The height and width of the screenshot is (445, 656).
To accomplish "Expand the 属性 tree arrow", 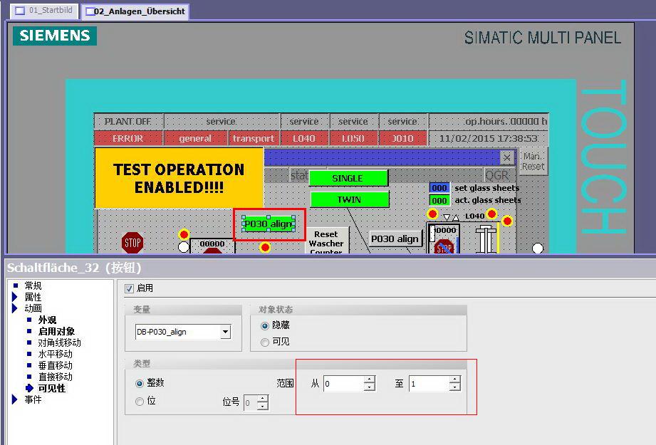I will pyautogui.click(x=15, y=297).
